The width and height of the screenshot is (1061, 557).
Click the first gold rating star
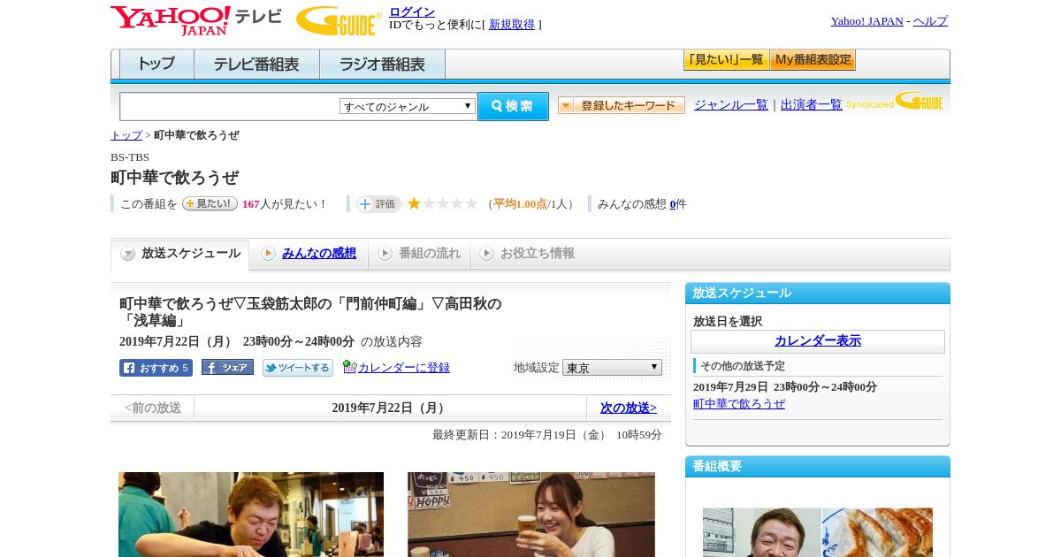point(414,204)
